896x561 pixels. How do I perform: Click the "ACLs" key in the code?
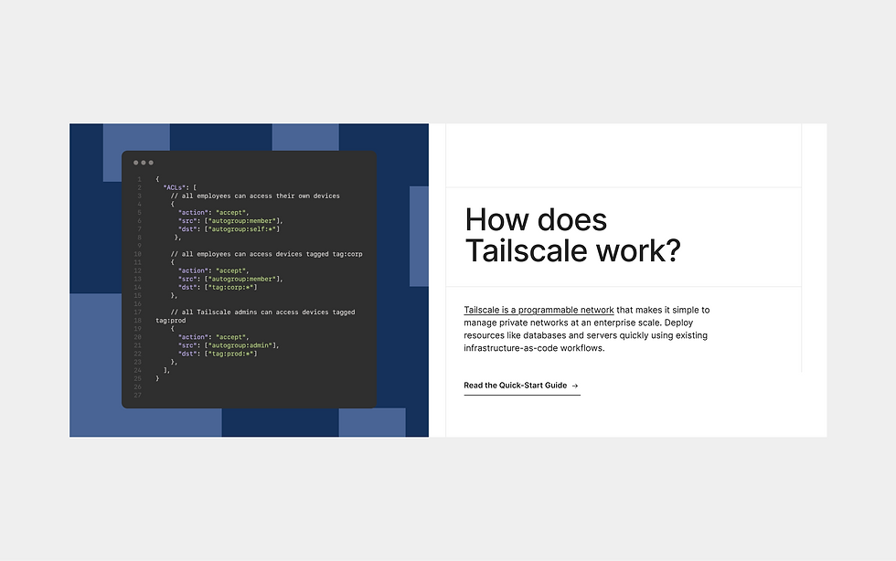point(175,187)
